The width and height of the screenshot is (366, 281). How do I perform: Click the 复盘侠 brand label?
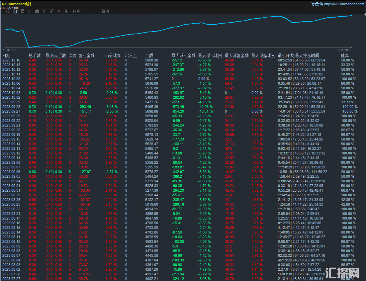coord(317,4)
